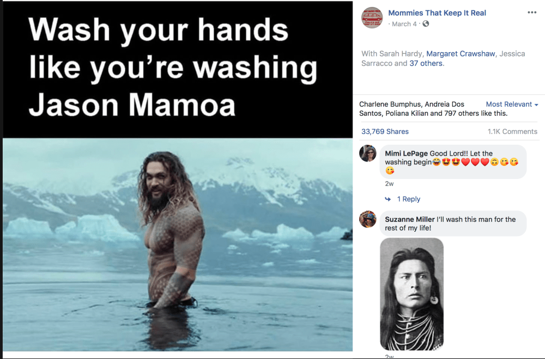
Task: Click Mimi LePage's profile picture
Action: pyautogui.click(x=368, y=153)
